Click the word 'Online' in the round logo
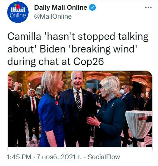The width and height of the screenshot is (158, 166). point(18,15)
